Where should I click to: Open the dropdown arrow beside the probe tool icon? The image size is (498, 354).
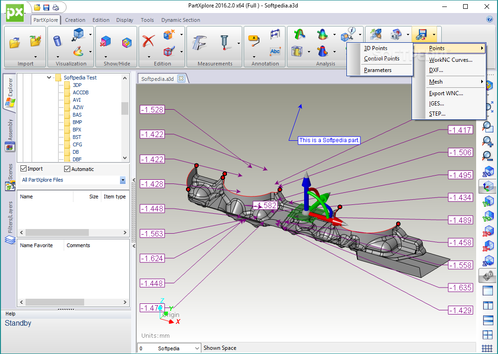[x=239, y=43]
